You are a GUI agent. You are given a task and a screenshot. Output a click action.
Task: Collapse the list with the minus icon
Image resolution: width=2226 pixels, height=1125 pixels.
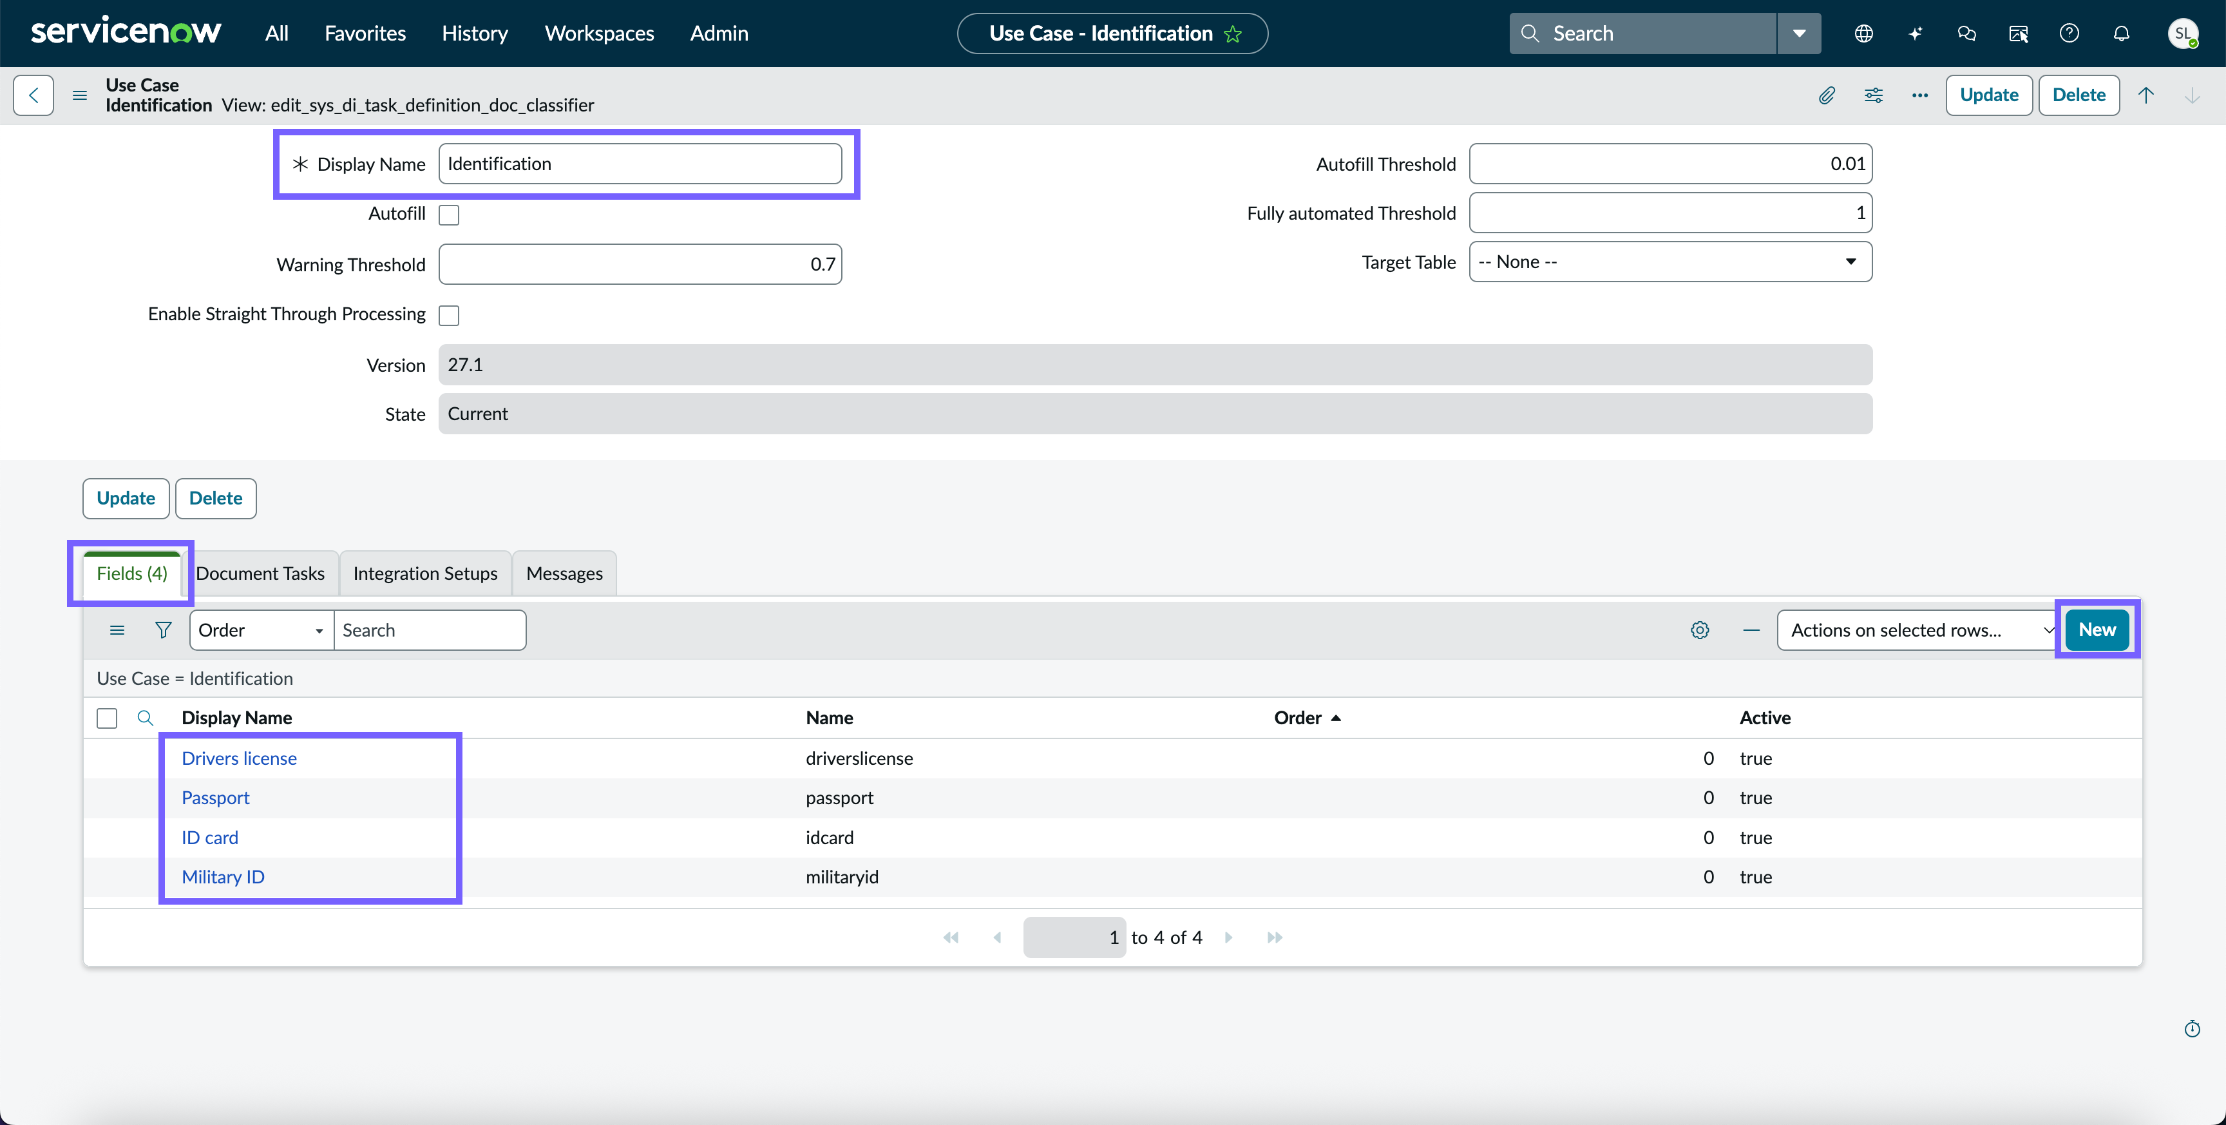coord(1751,630)
